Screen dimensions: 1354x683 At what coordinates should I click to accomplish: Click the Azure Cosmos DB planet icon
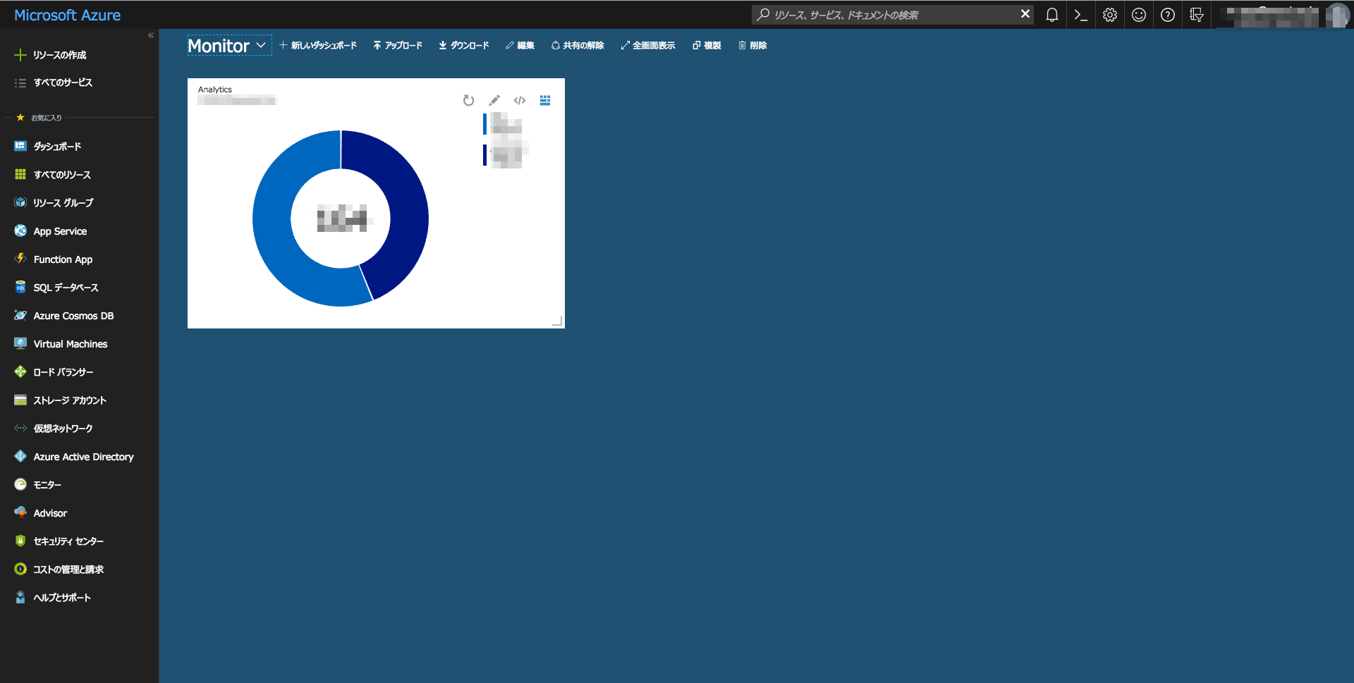pos(20,315)
